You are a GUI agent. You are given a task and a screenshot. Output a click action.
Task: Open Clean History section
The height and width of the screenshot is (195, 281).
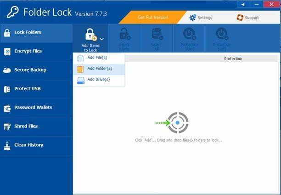[36, 145]
